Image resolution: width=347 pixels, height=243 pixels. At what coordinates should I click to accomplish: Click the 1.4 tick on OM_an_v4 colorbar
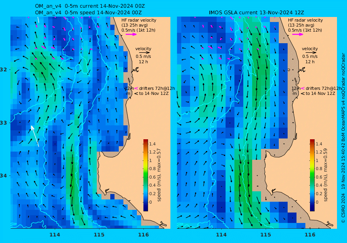[x=152, y=144]
